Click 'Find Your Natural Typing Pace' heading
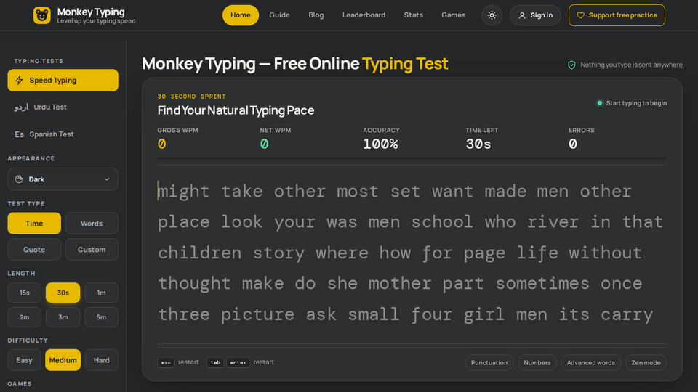The image size is (698, 392). coord(236,110)
